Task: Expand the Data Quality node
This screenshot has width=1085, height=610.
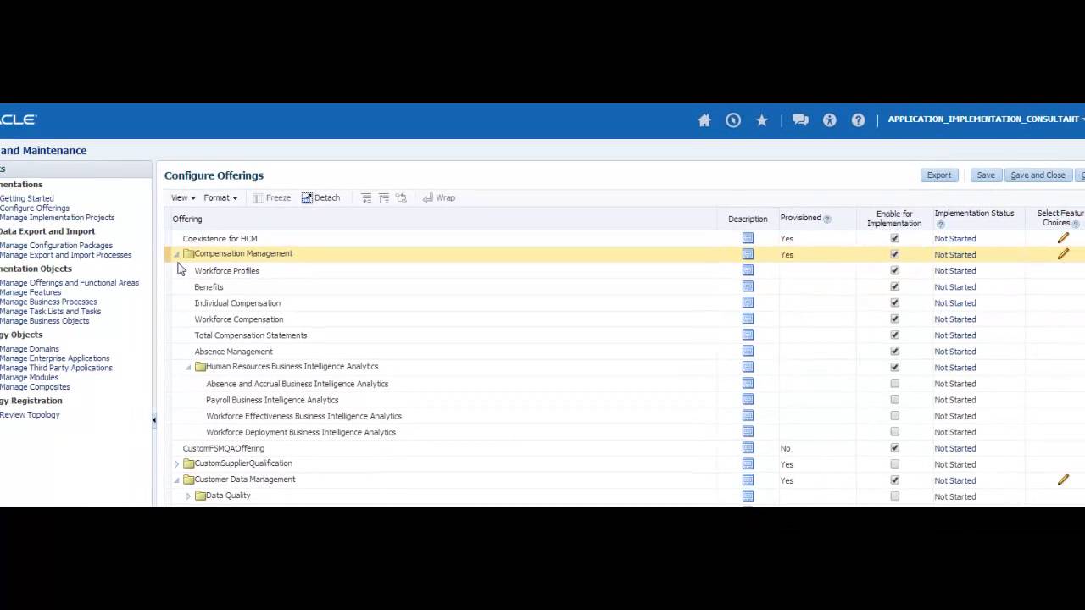Action: pos(188,496)
